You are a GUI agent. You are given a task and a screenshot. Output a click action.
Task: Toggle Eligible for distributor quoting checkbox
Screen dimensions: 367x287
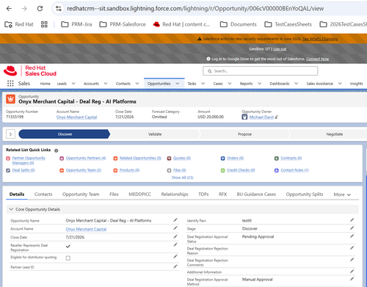click(x=68, y=258)
